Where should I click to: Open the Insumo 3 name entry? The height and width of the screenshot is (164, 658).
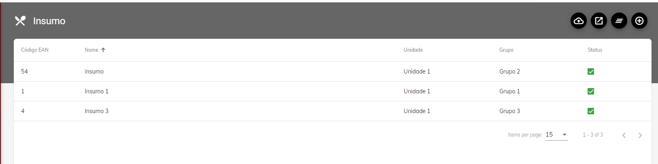(x=96, y=111)
